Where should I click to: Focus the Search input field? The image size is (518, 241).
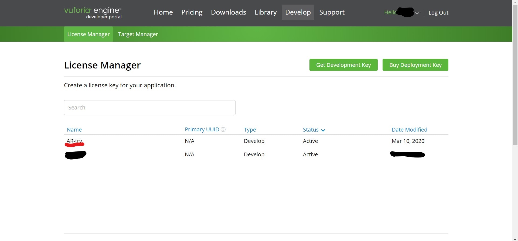pos(150,108)
